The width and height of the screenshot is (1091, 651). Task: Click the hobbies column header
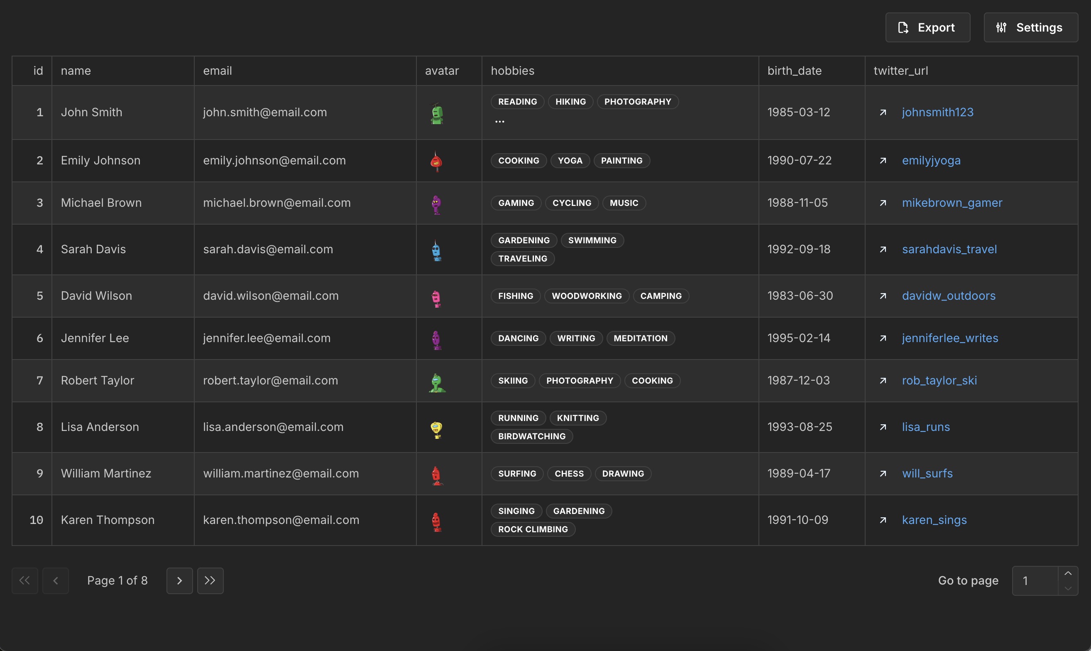click(512, 71)
